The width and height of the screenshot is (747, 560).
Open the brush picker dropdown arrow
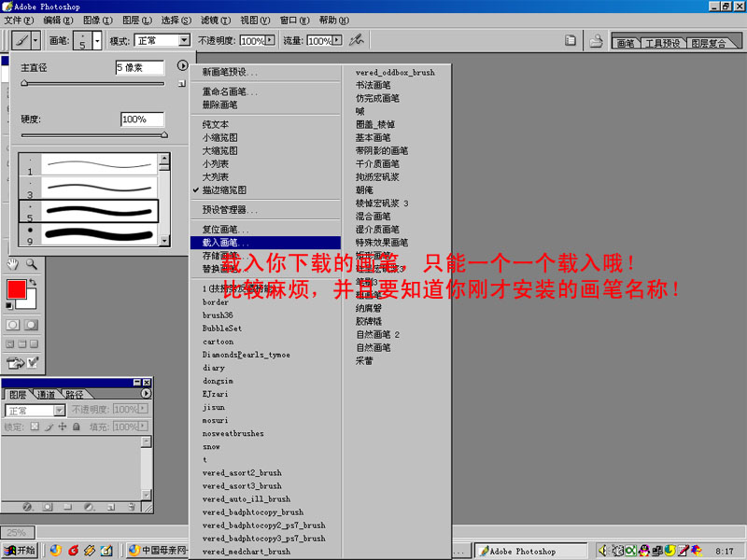click(x=97, y=41)
